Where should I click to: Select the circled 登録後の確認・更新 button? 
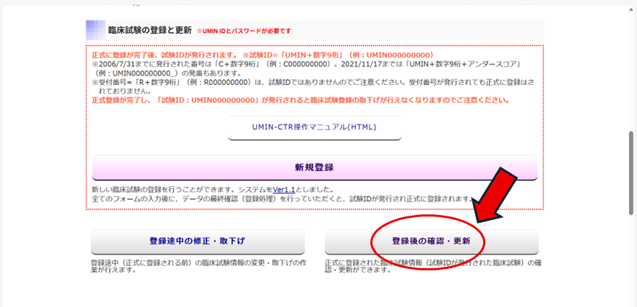431,241
